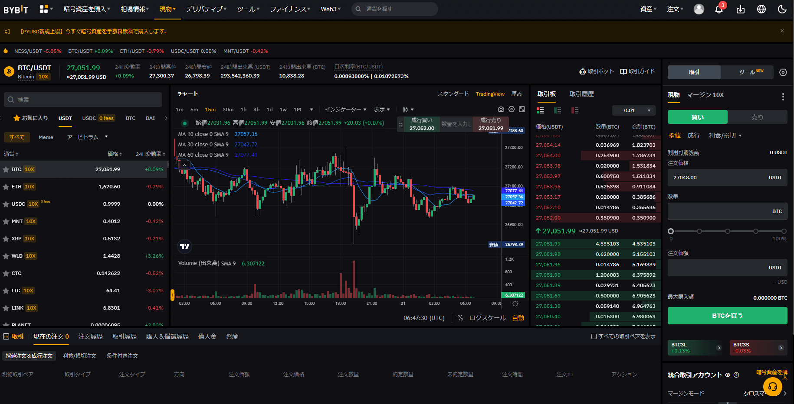The height and width of the screenshot is (404, 794).
Task: Show combined buy and sell order book view
Action: click(x=540, y=110)
